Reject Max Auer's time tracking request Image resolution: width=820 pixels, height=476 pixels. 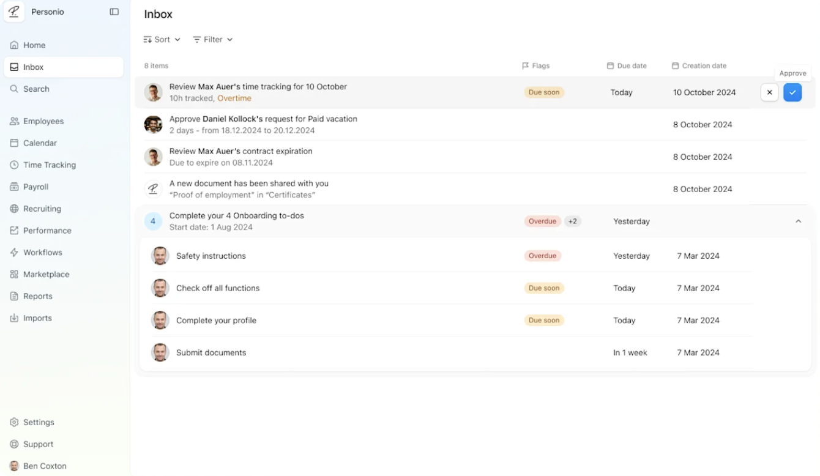[769, 92]
